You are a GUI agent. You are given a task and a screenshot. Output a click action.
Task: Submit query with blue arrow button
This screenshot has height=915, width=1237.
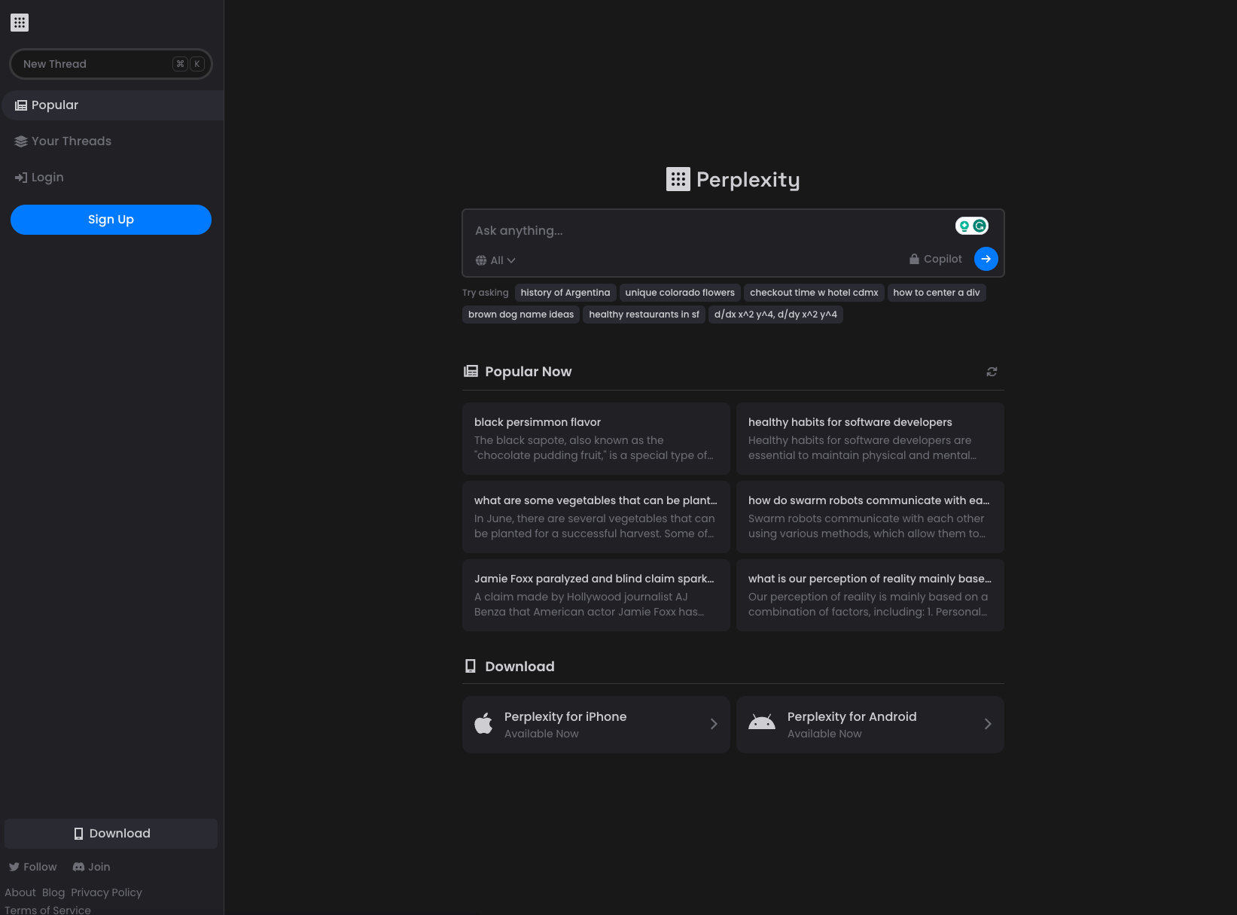click(x=986, y=259)
